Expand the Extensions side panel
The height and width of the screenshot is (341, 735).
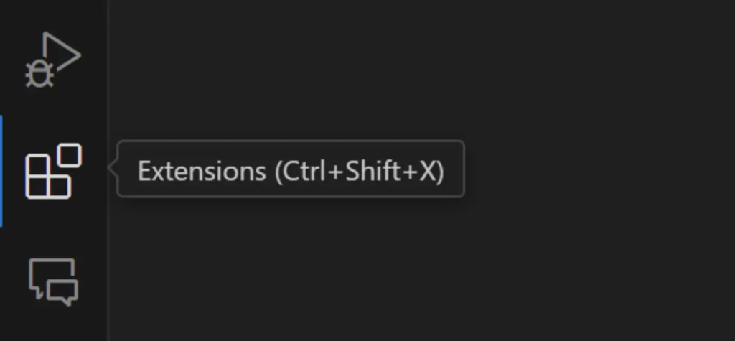(x=52, y=171)
